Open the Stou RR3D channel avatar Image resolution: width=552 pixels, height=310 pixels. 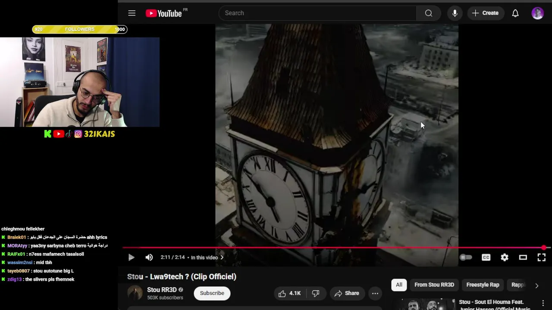tap(135, 293)
